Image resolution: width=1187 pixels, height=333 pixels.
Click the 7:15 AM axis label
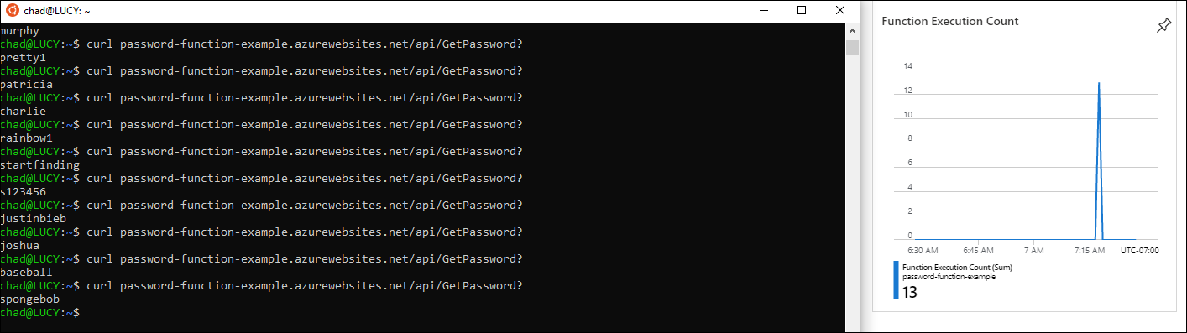point(1090,250)
